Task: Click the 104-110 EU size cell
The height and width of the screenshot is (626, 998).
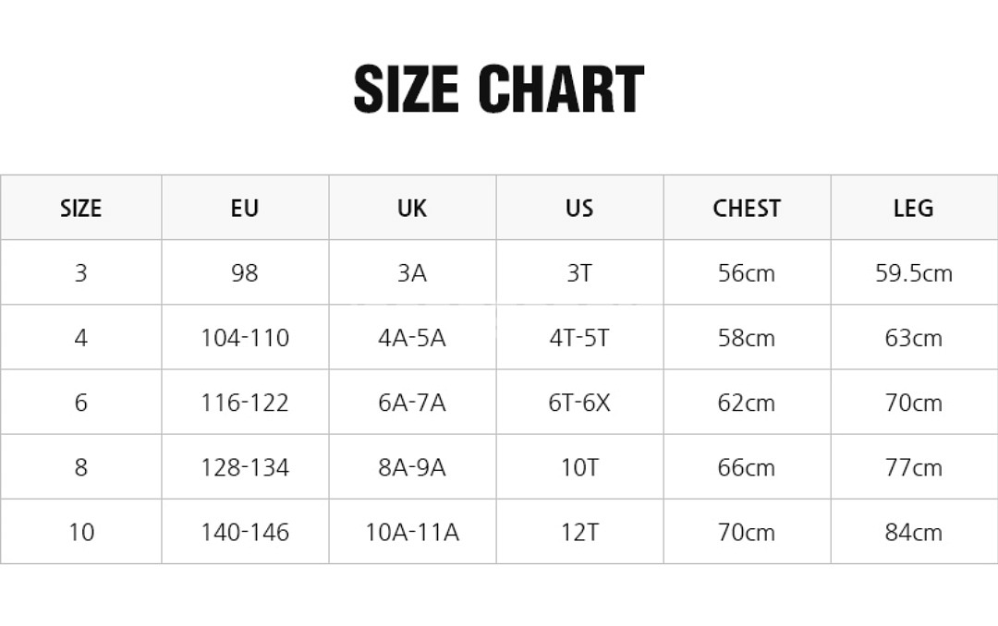Action: point(245,338)
